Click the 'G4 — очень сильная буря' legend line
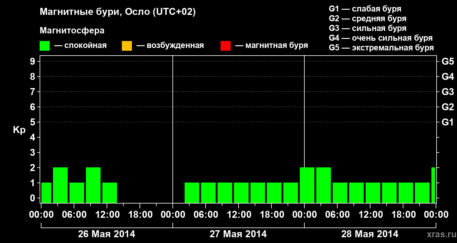Image resolution: width=457 pixels, height=243 pixels. point(381,38)
